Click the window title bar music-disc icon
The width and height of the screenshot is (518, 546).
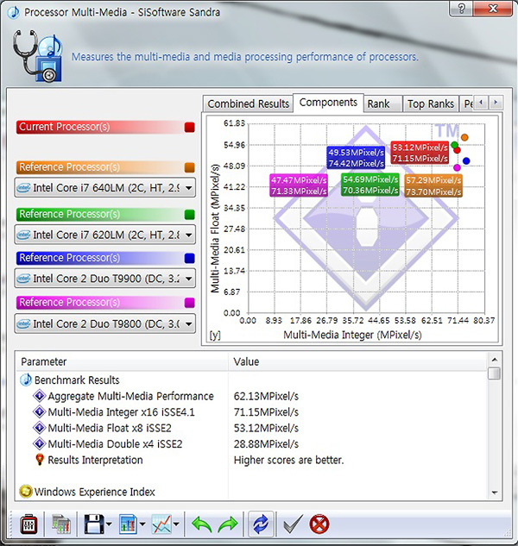point(13,12)
